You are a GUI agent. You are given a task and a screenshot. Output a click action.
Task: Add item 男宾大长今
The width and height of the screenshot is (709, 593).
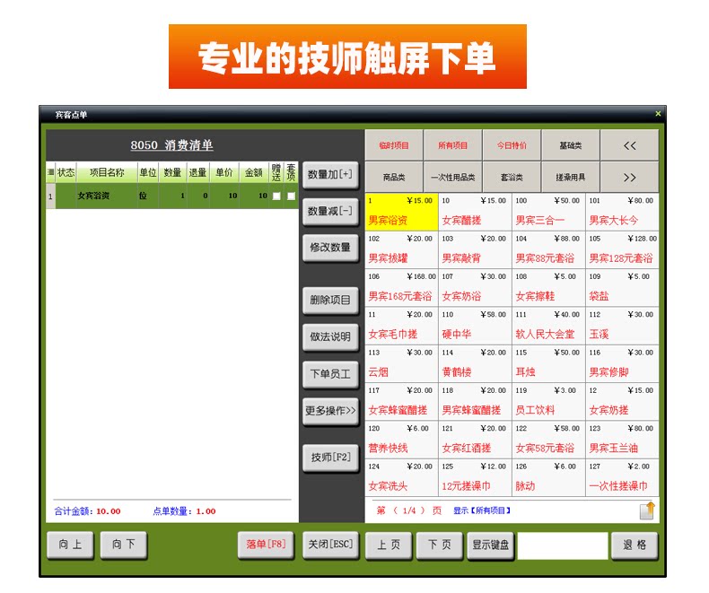point(622,212)
